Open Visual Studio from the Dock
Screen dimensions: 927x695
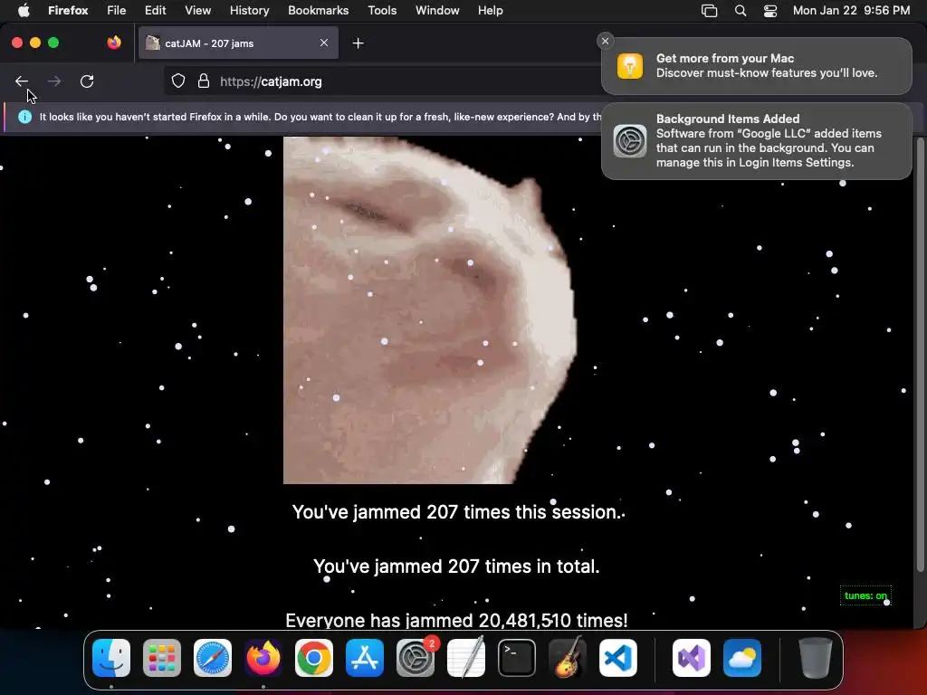click(x=691, y=658)
